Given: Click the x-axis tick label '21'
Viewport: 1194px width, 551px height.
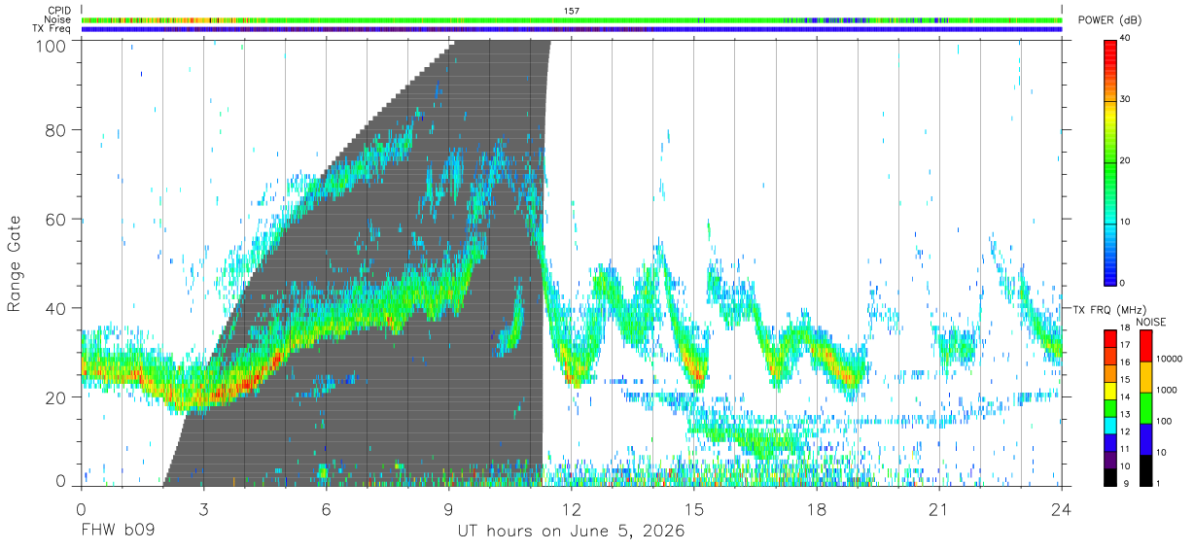Looking at the screenshot, I should point(939,509).
